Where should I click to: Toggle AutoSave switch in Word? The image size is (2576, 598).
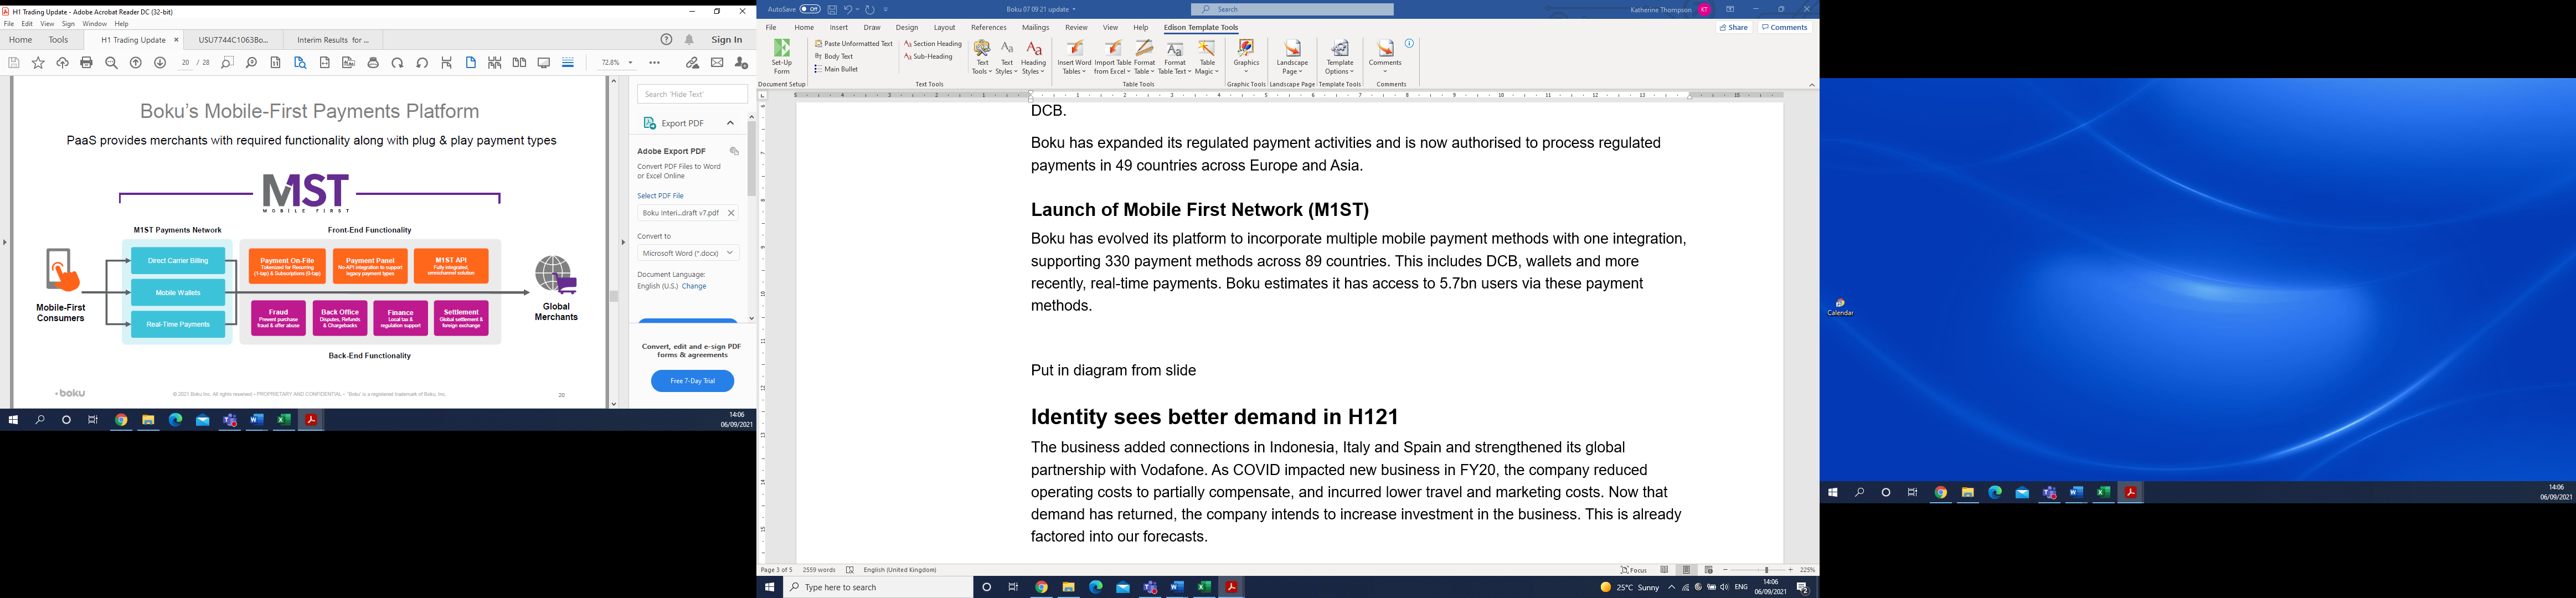click(x=810, y=9)
